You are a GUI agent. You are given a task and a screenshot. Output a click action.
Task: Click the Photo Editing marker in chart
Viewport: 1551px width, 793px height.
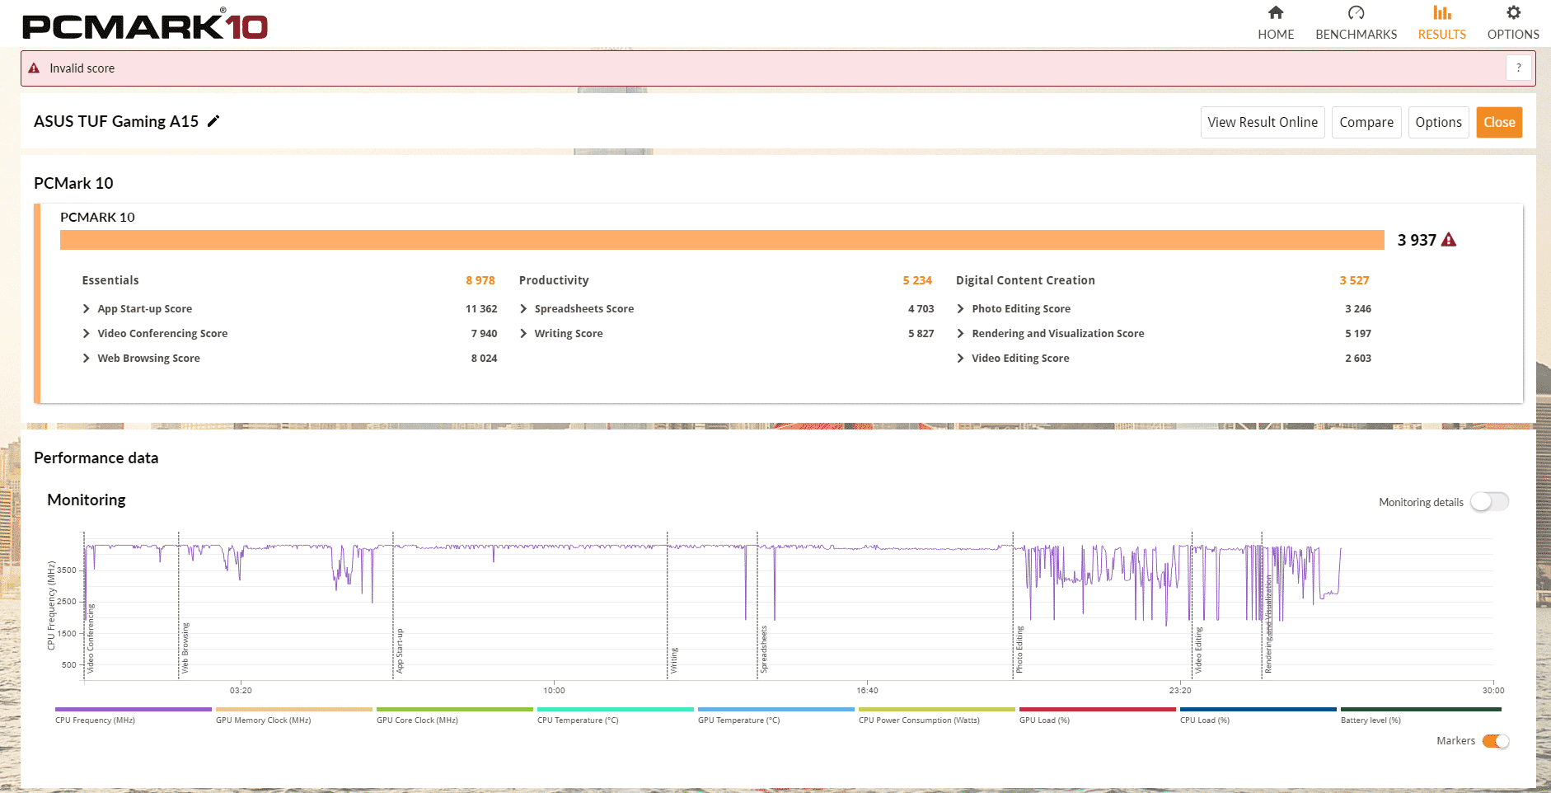pos(1019,650)
